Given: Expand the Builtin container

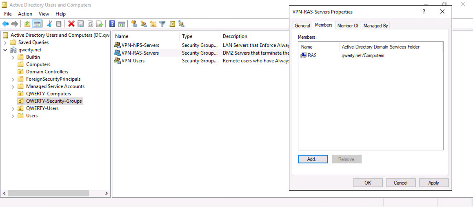Looking at the screenshot, I should coord(13,57).
